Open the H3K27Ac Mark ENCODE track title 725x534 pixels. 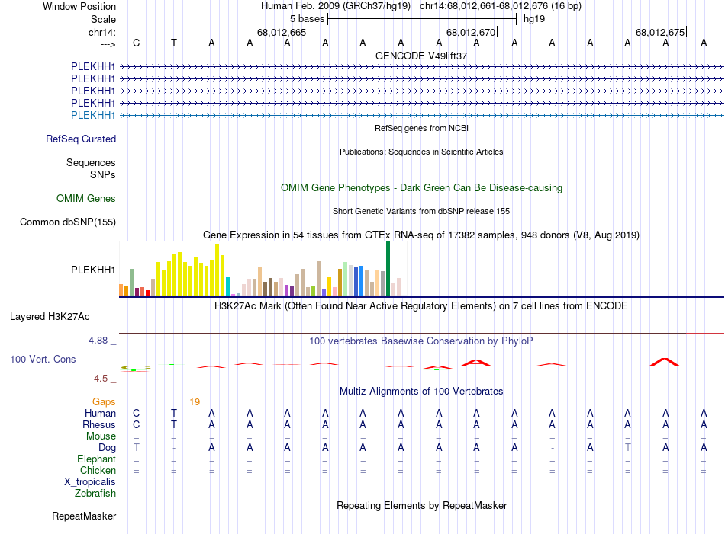click(421, 306)
